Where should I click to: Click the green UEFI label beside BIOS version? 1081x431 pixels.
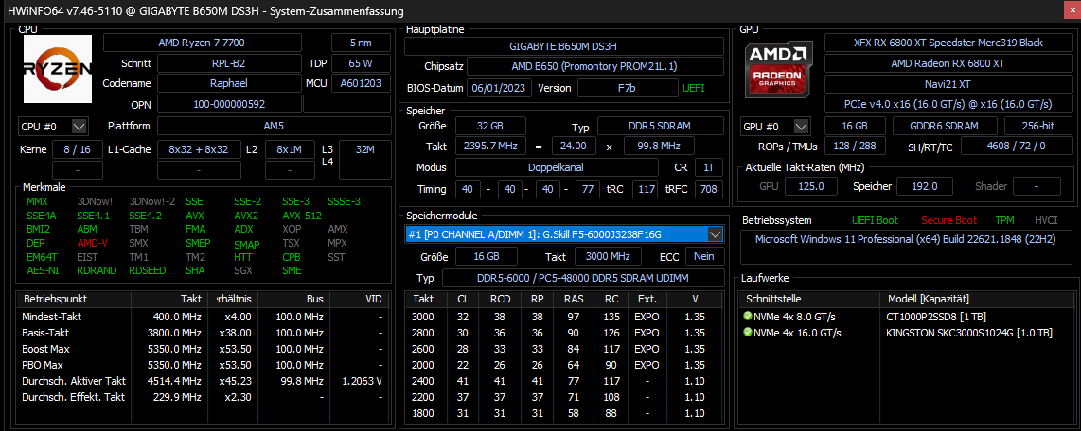pos(694,89)
